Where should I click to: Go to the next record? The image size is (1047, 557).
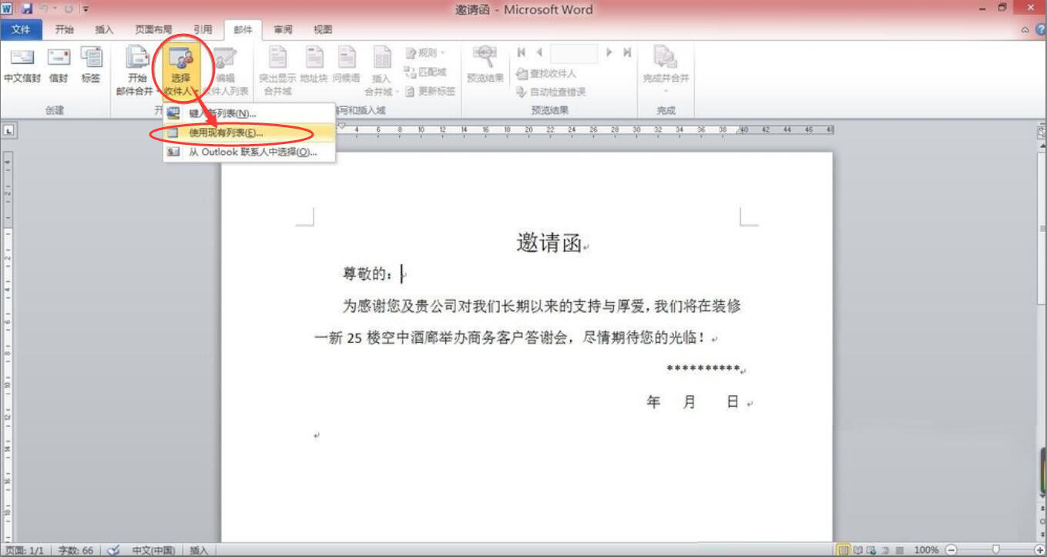[x=609, y=52]
